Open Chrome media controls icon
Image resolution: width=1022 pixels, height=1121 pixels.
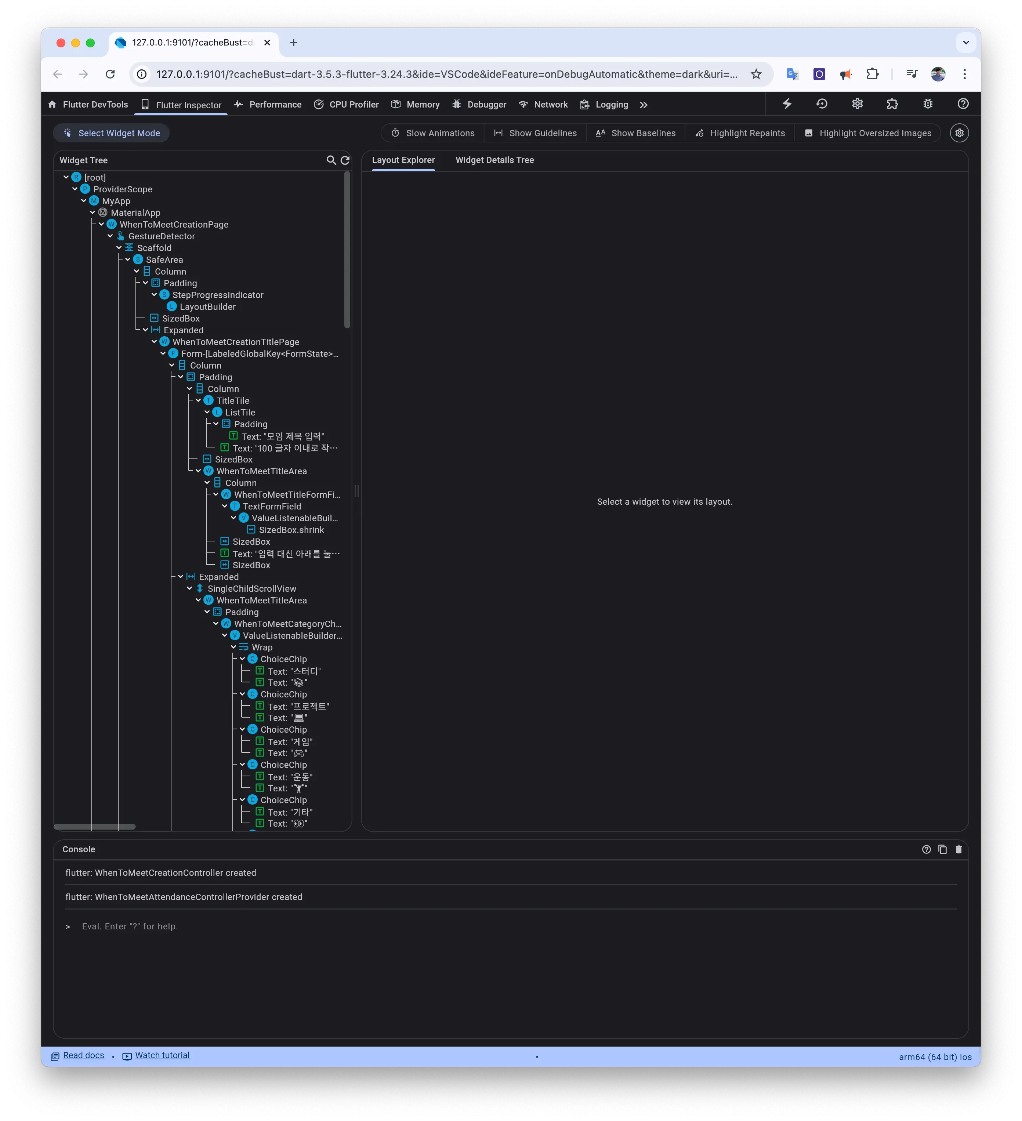tap(912, 74)
